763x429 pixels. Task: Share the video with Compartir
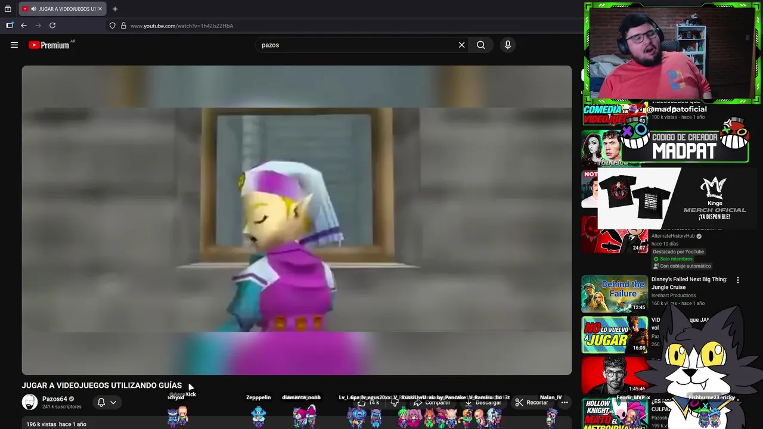pyautogui.click(x=432, y=403)
